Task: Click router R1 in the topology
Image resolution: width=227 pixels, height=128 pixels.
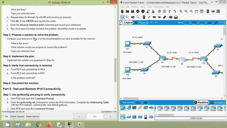Action: [162, 58]
